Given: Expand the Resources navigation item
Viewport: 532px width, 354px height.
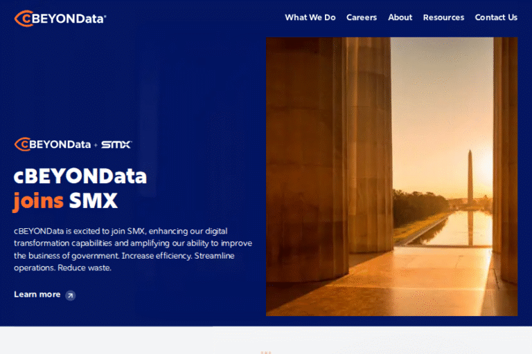Looking at the screenshot, I should (443, 17).
